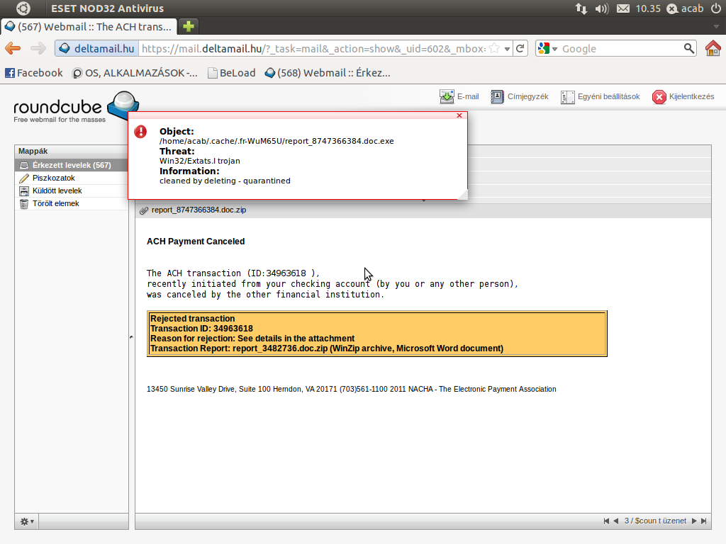Viewport: 726px width, 544px height.
Task: Go to the previous message
Action: (x=616, y=521)
